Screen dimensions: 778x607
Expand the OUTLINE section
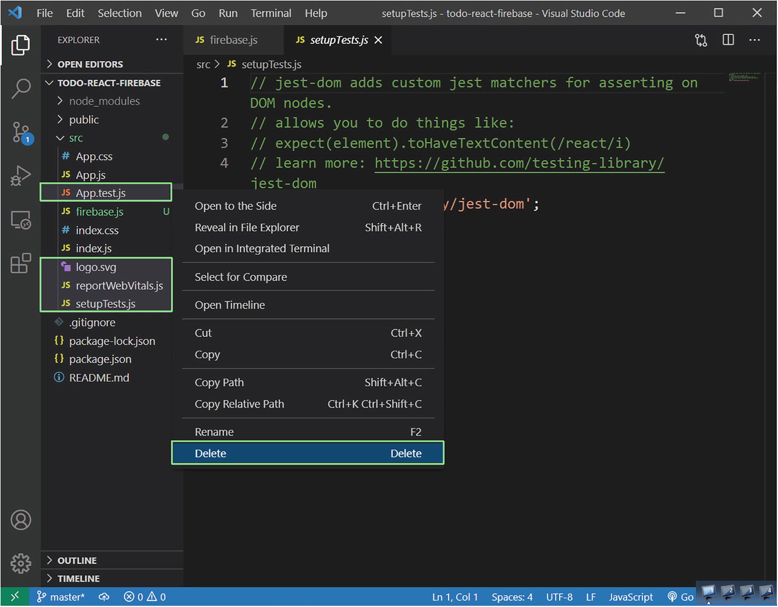[77, 561]
